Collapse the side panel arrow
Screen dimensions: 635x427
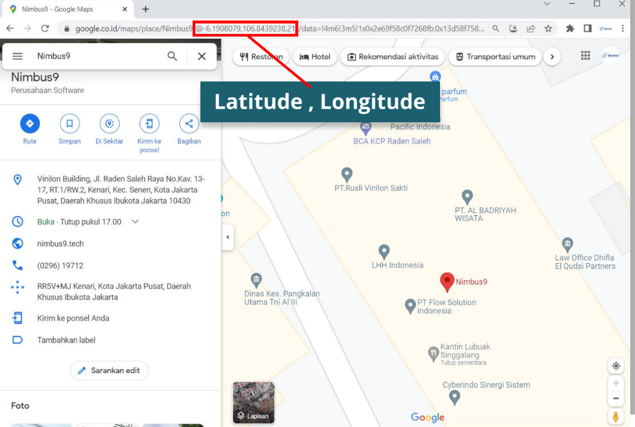tap(227, 237)
